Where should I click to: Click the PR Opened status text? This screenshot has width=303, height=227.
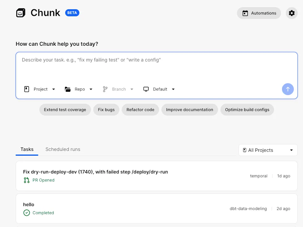43,180
